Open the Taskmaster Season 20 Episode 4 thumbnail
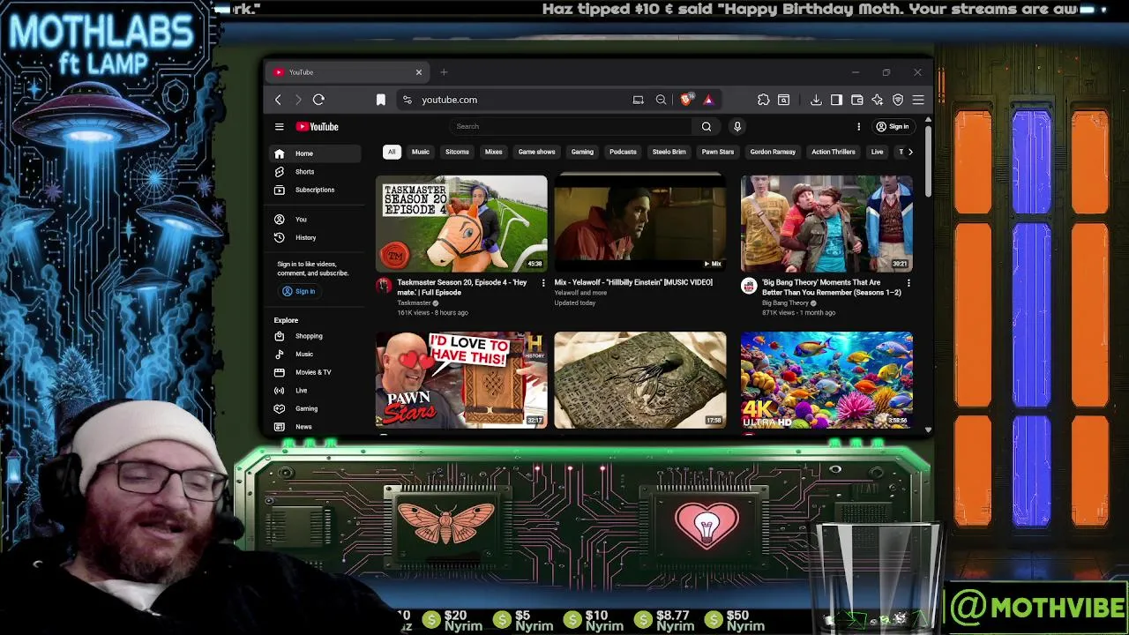The height and width of the screenshot is (635, 1129). [x=461, y=223]
